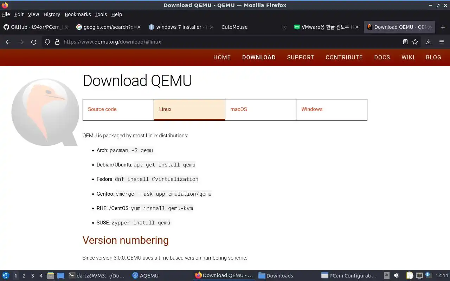Open the Firefox downloads panel

(429, 42)
